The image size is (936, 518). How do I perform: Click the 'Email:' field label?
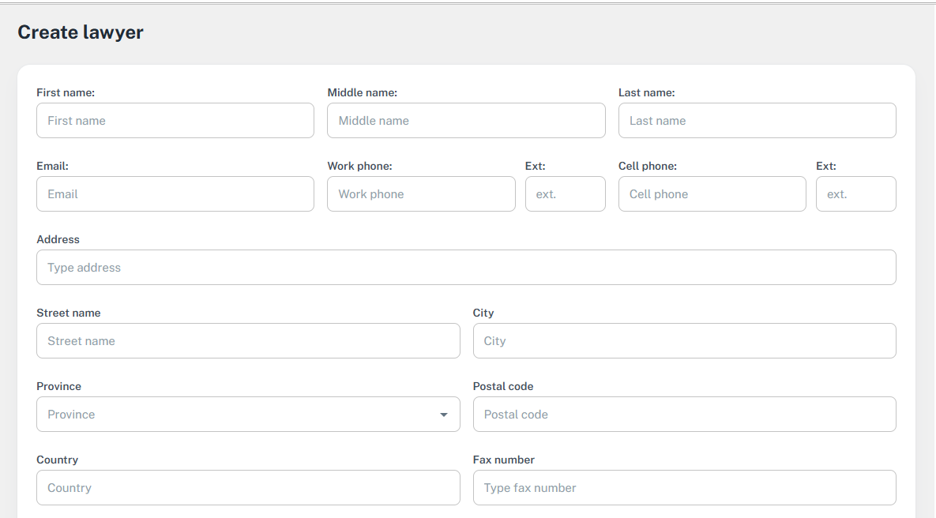(52, 166)
